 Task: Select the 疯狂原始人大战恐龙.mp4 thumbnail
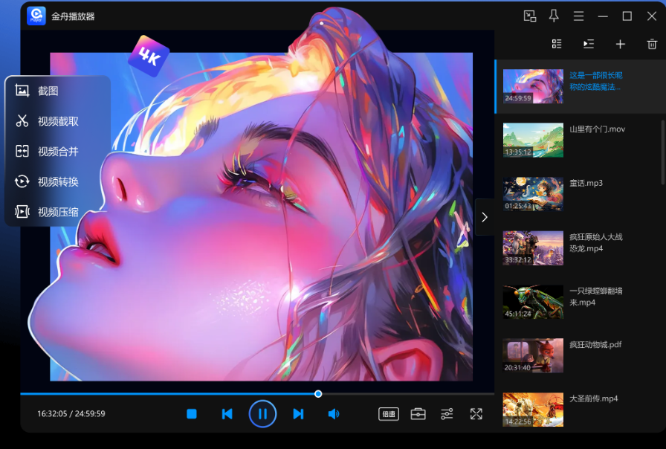(533, 248)
